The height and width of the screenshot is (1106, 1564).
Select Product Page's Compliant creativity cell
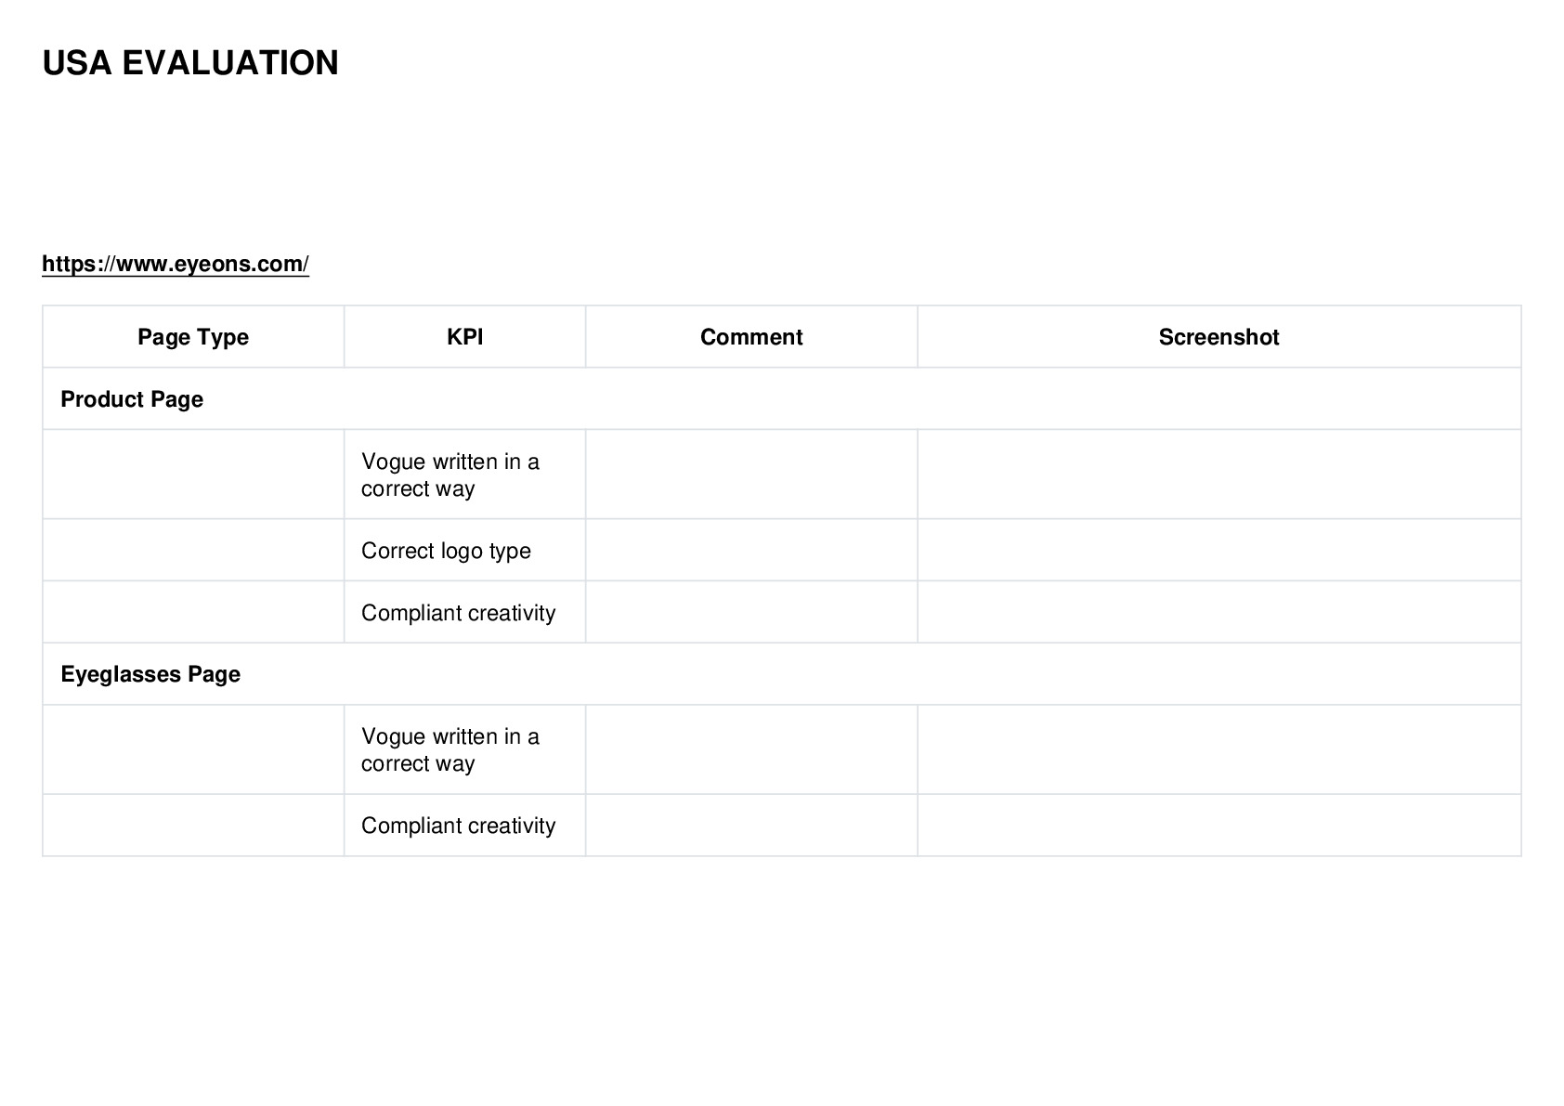(x=464, y=613)
